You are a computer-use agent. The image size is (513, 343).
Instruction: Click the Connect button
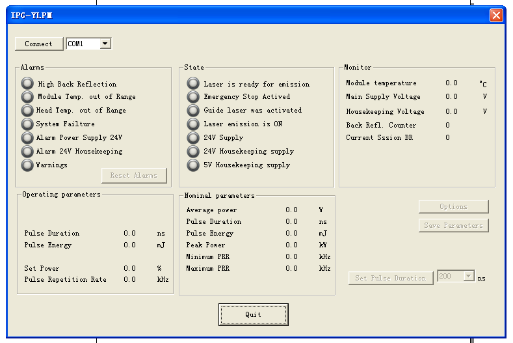pos(39,44)
